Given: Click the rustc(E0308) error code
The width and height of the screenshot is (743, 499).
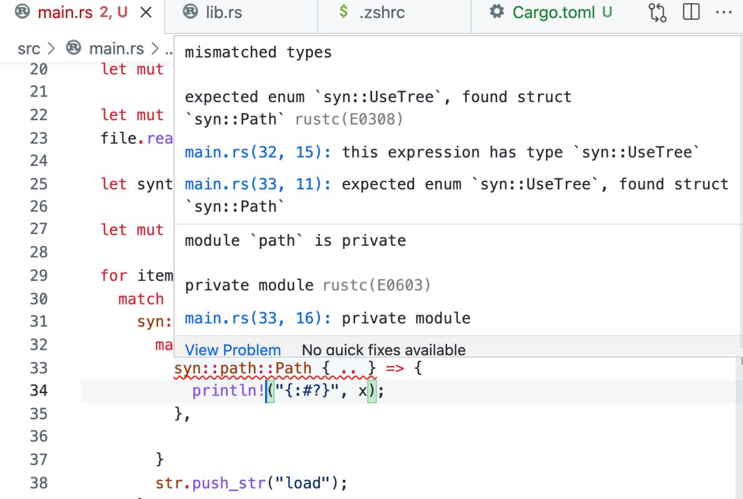Looking at the screenshot, I should (x=349, y=119).
